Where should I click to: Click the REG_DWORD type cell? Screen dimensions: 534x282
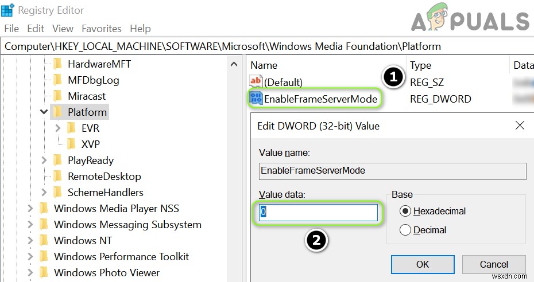(440, 99)
